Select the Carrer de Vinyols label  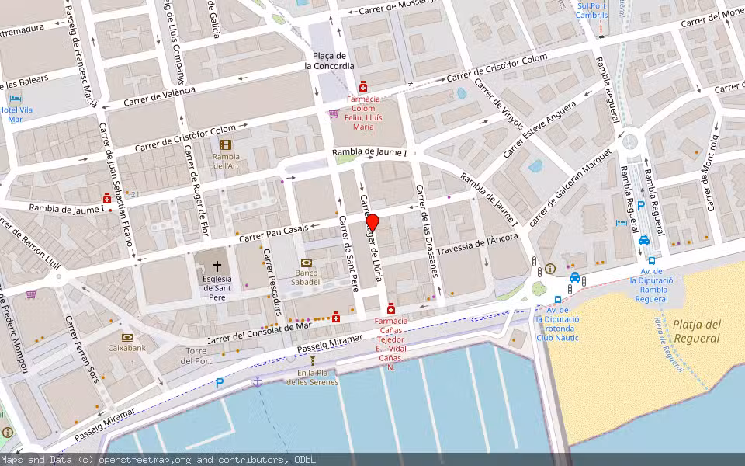tap(499, 105)
